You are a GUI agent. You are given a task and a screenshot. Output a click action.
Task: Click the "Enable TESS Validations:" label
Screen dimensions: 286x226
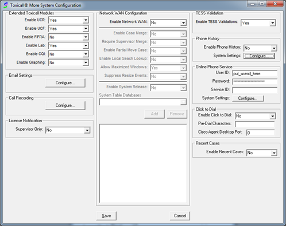tap(217, 22)
